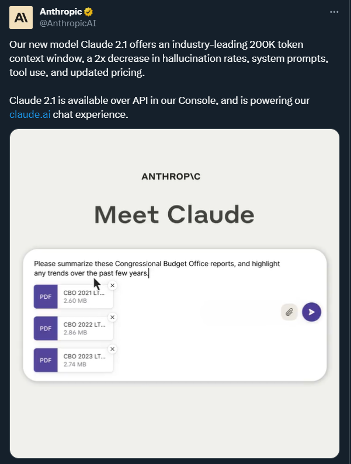The width and height of the screenshot is (351, 464).
Task: Click the "Meet Claude" heading
Action: 175,215
